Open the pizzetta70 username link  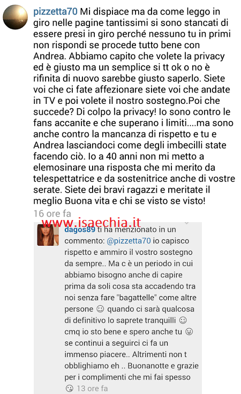click(x=56, y=12)
